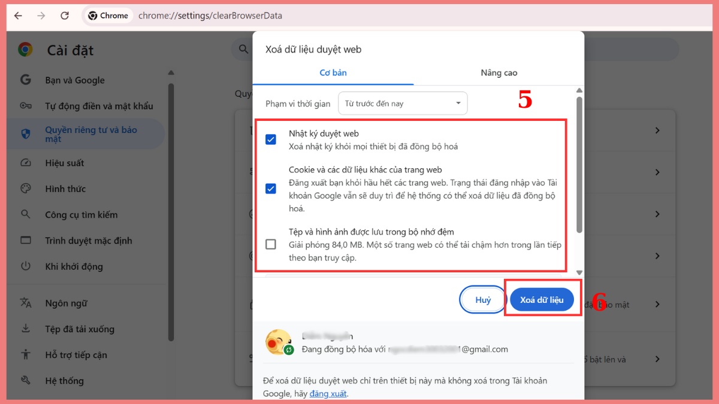The height and width of the screenshot is (404, 719).
Task: Uncheck the Nhật ký duyệt web checkbox
Action: 271,139
